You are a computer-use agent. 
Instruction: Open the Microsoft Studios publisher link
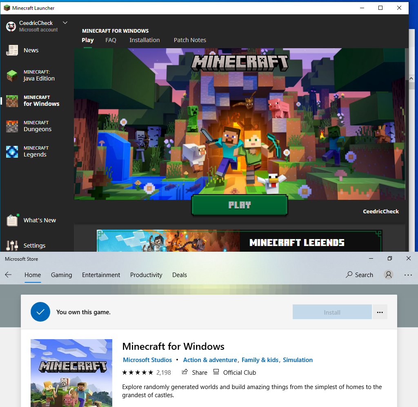click(147, 360)
